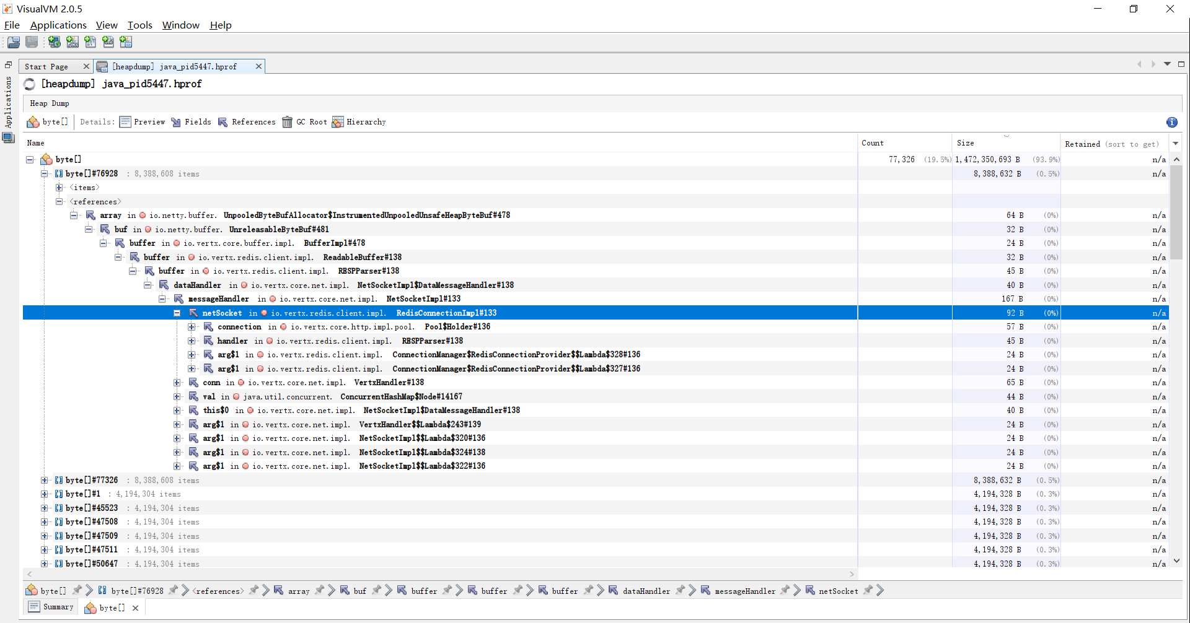The width and height of the screenshot is (1190, 623).
Task: Click the netSocket breadcrumb at the bottom
Action: 838,590
